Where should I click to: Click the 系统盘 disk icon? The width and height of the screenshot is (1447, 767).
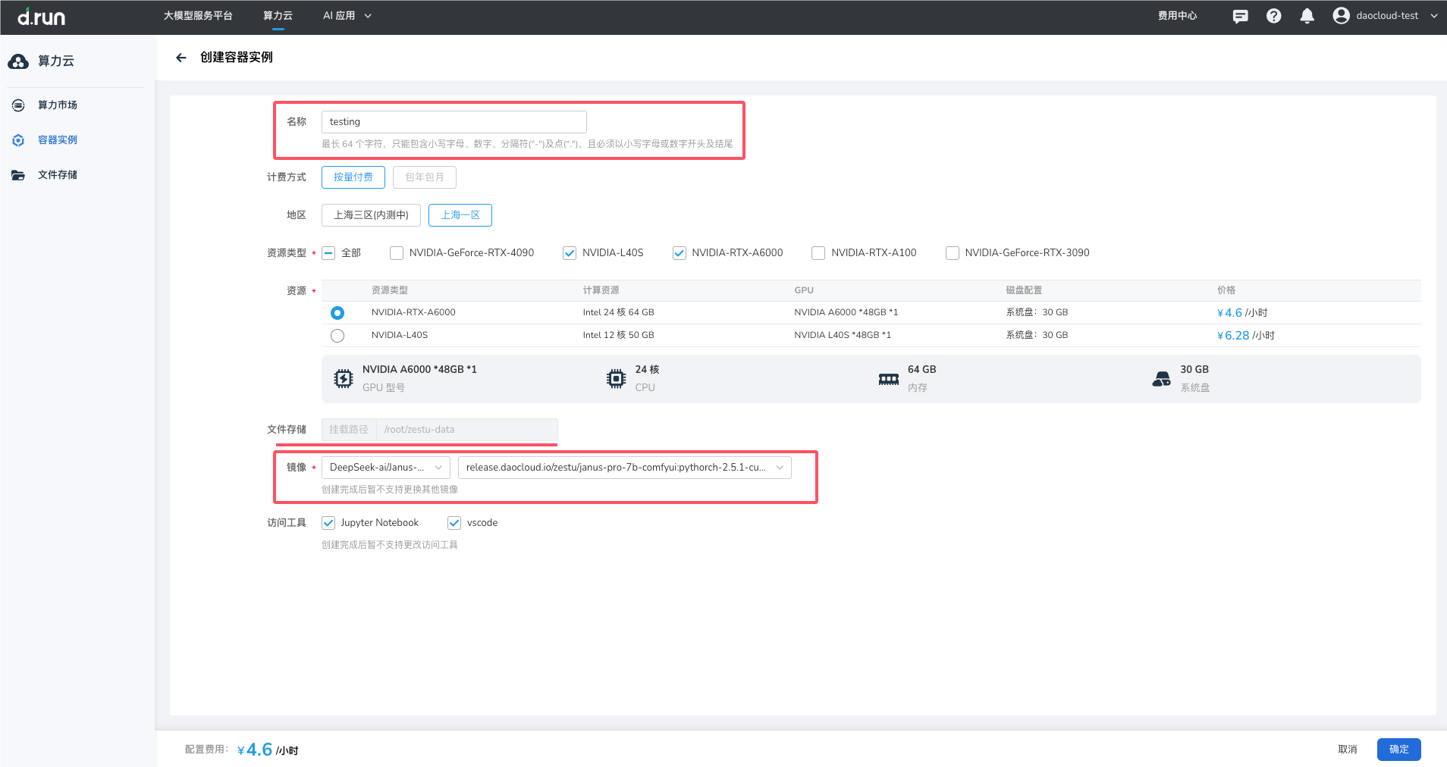tap(1161, 379)
